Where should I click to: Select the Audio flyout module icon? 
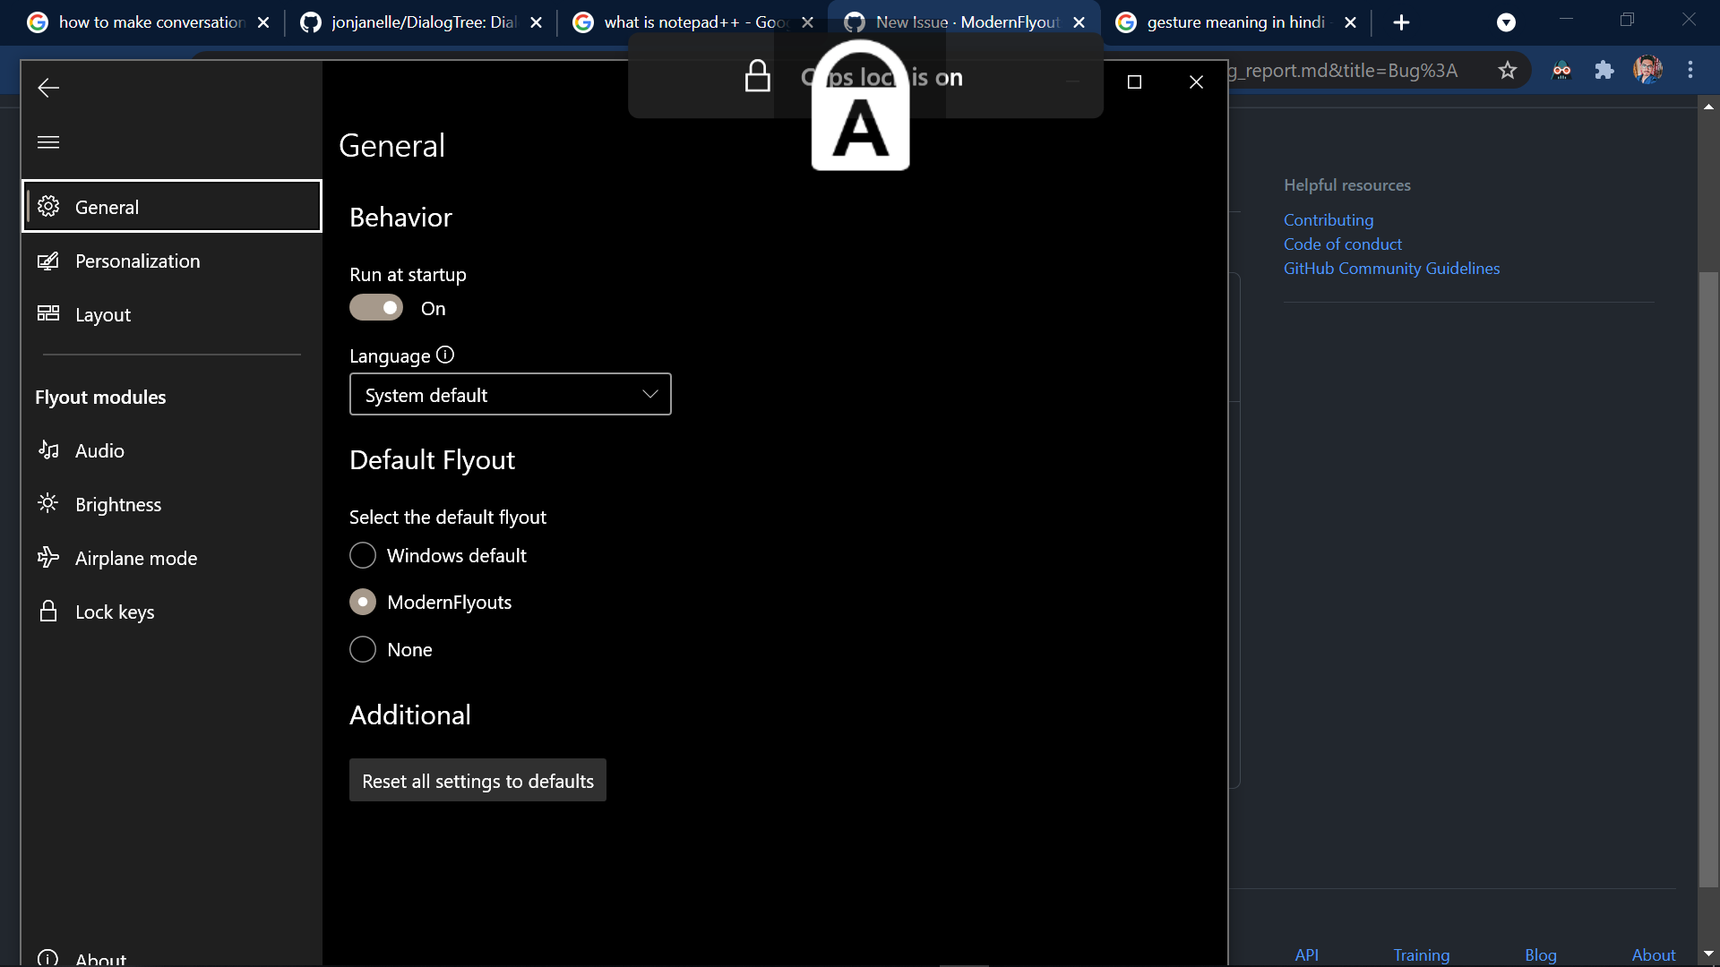pyautogui.click(x=49, y=450)
